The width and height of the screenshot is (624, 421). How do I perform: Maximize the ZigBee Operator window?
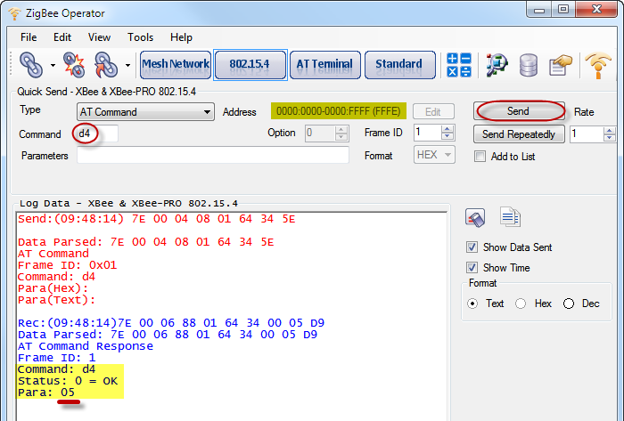click(563, 10)
